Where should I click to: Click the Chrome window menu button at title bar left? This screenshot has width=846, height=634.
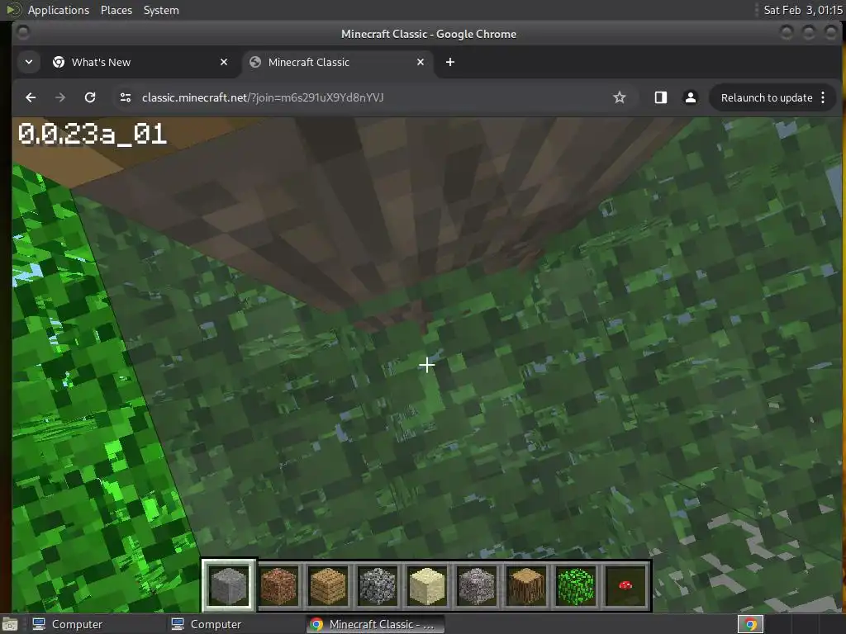pos(23,33)
